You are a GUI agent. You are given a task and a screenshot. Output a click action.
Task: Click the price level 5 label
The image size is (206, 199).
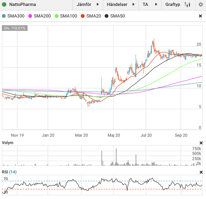[x=200, y=107]
